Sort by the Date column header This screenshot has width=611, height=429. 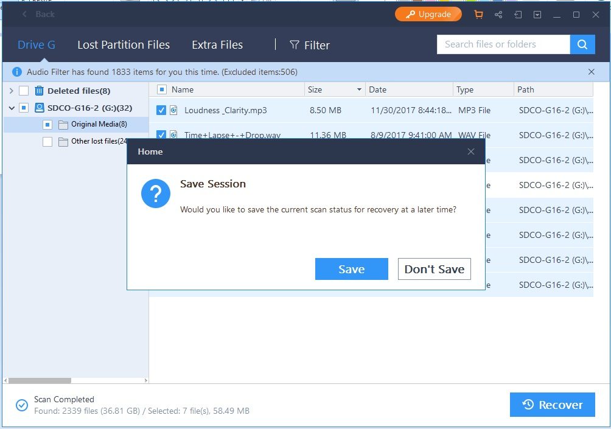377,89
